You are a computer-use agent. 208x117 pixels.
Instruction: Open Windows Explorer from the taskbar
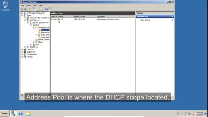point(28,113)
